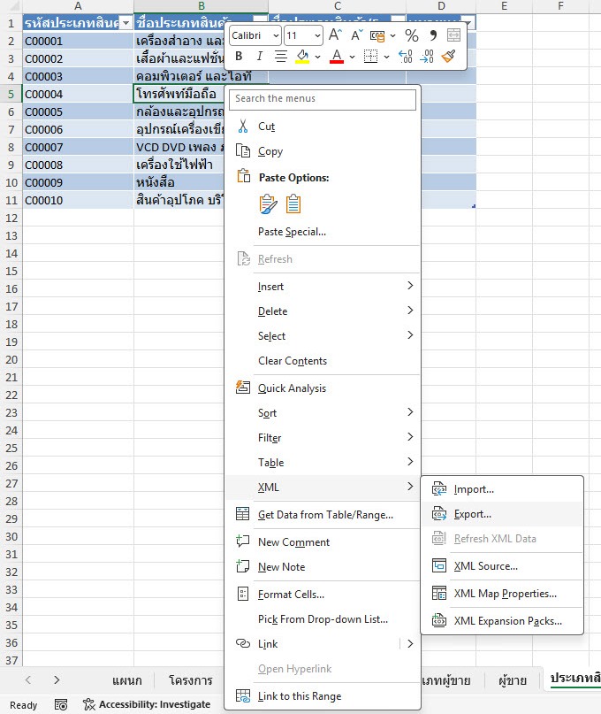Expand the Delete submenu
The height and width of the screenshot is (714, 601).
pyautogui.click(x=323, y=311)
